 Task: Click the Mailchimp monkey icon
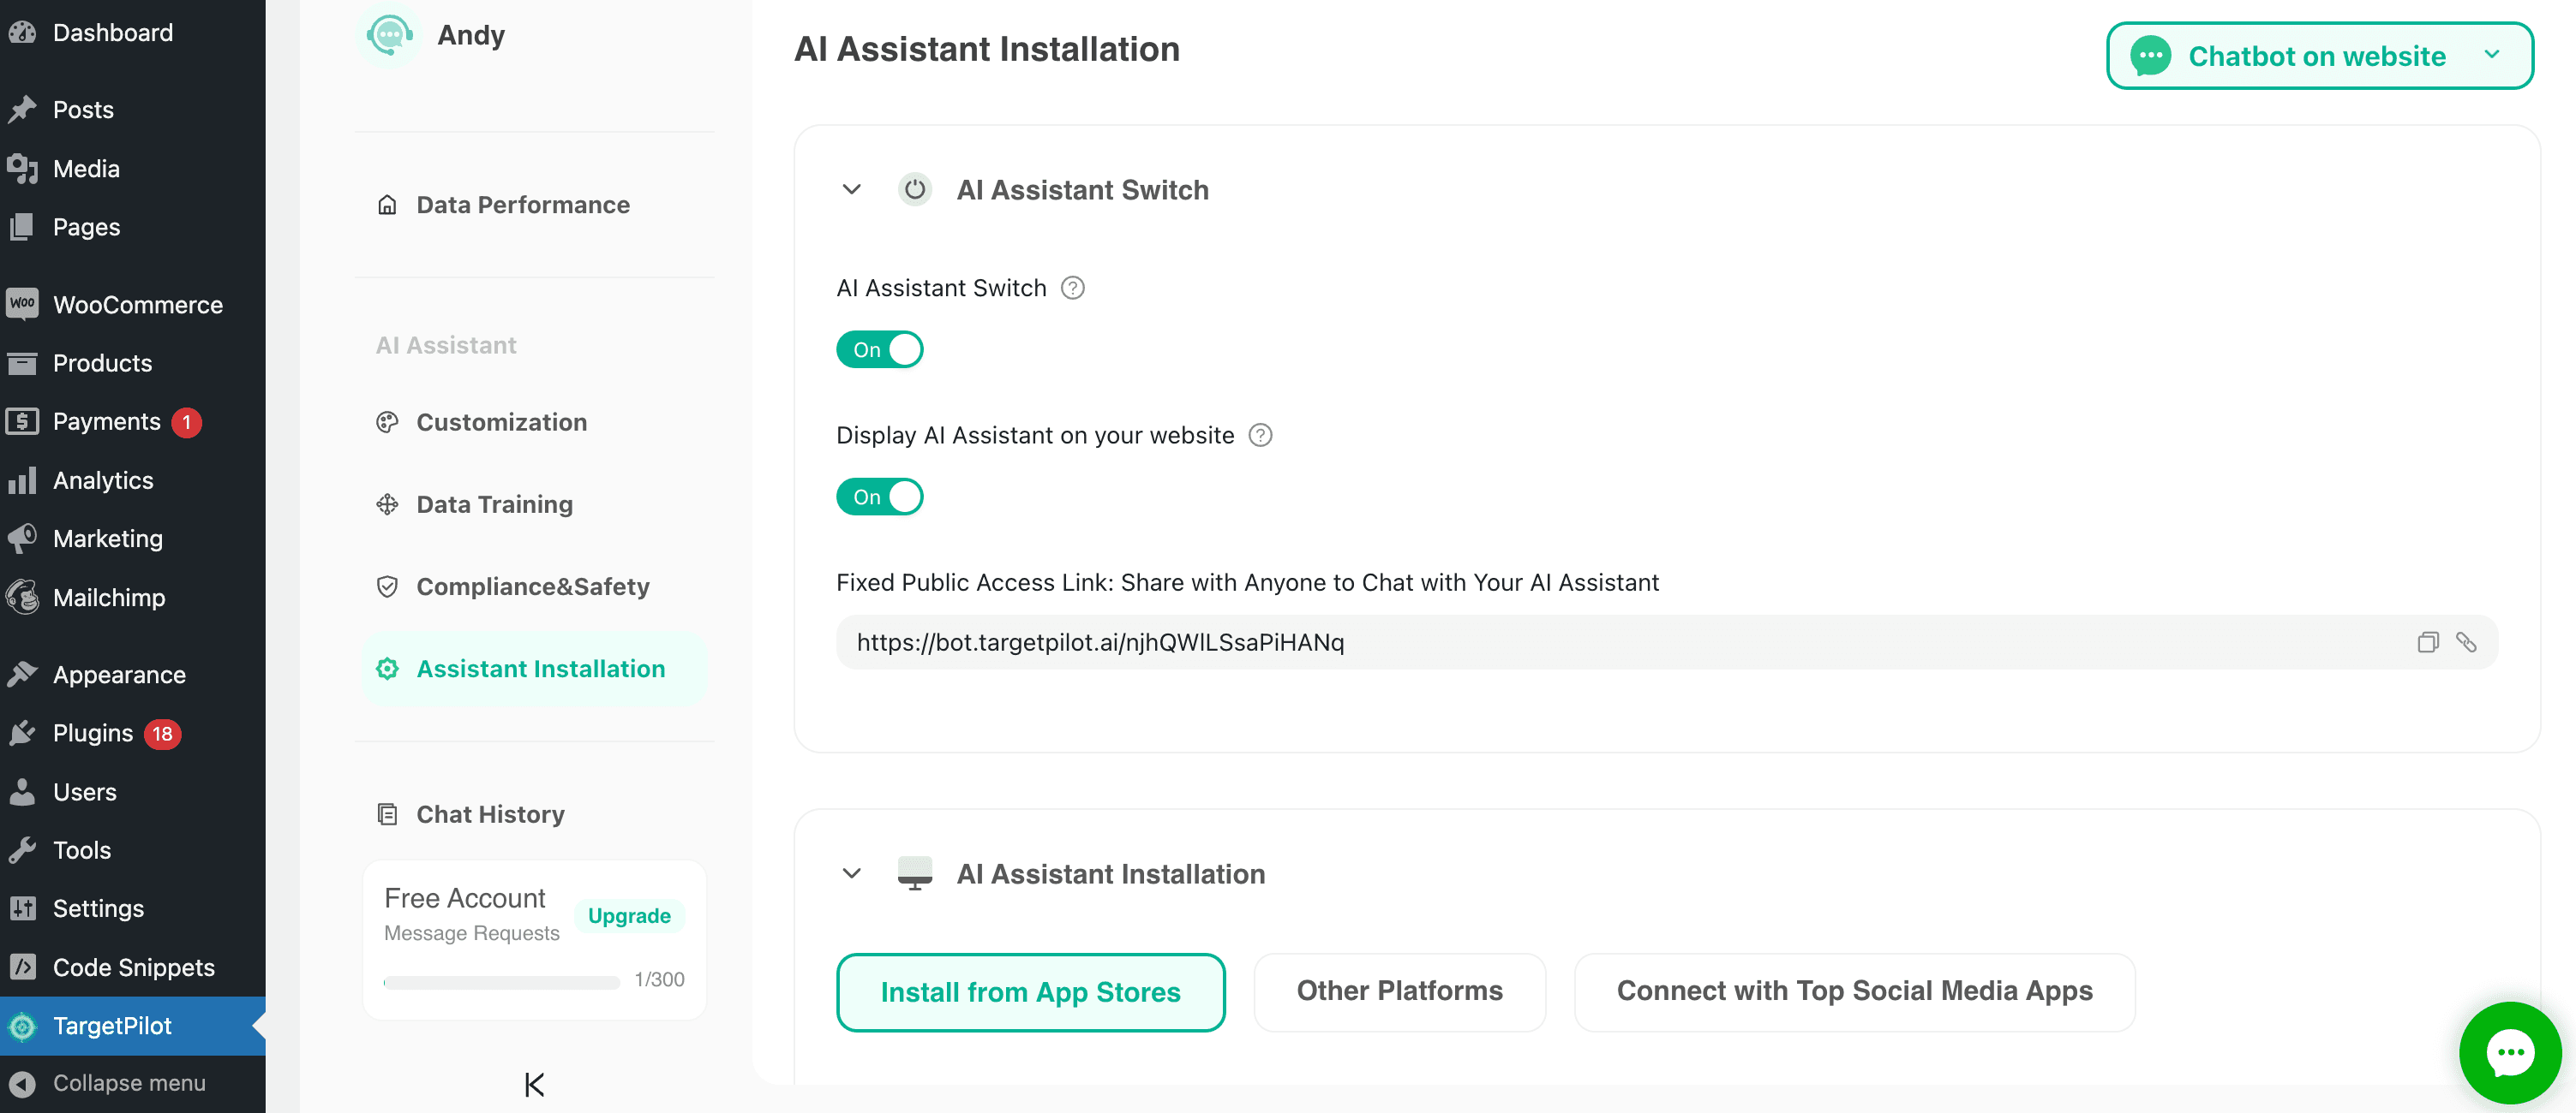click(22, 597)
